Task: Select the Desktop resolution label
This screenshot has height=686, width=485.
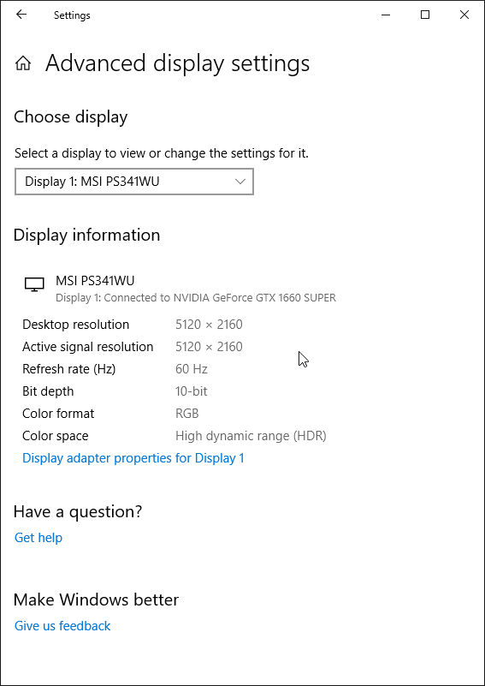Action: 75,325
